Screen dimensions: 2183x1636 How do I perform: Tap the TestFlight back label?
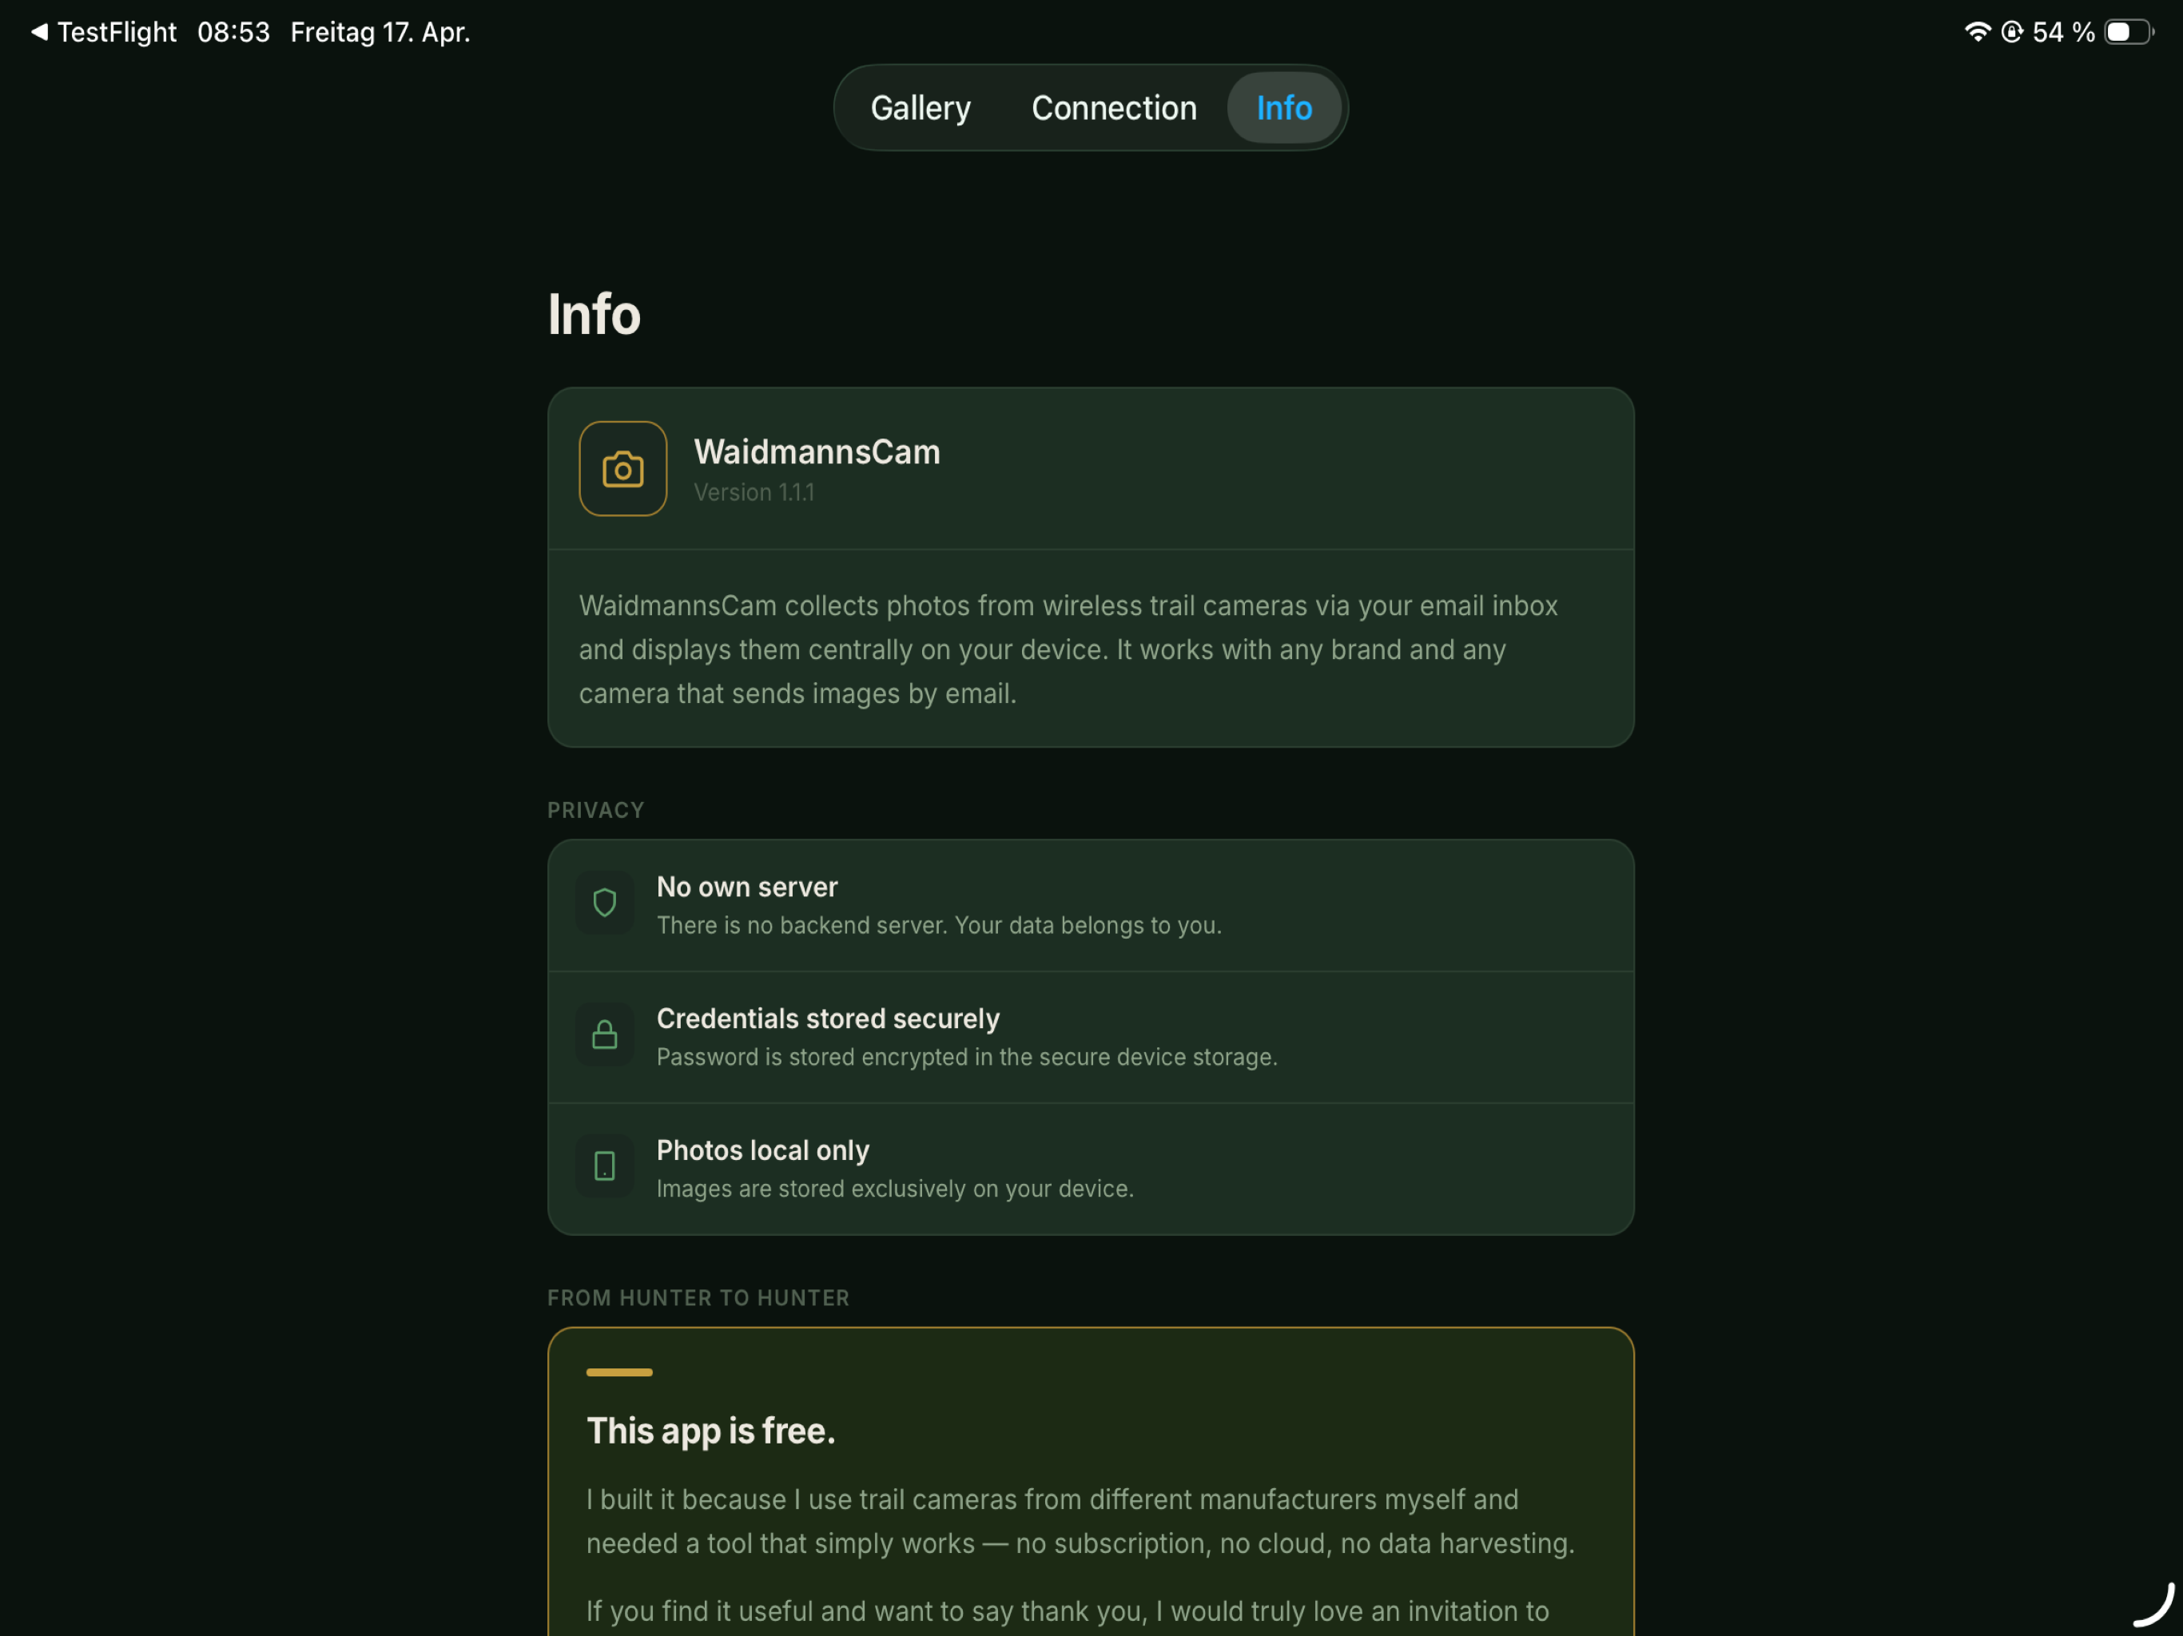click(117, 32)
